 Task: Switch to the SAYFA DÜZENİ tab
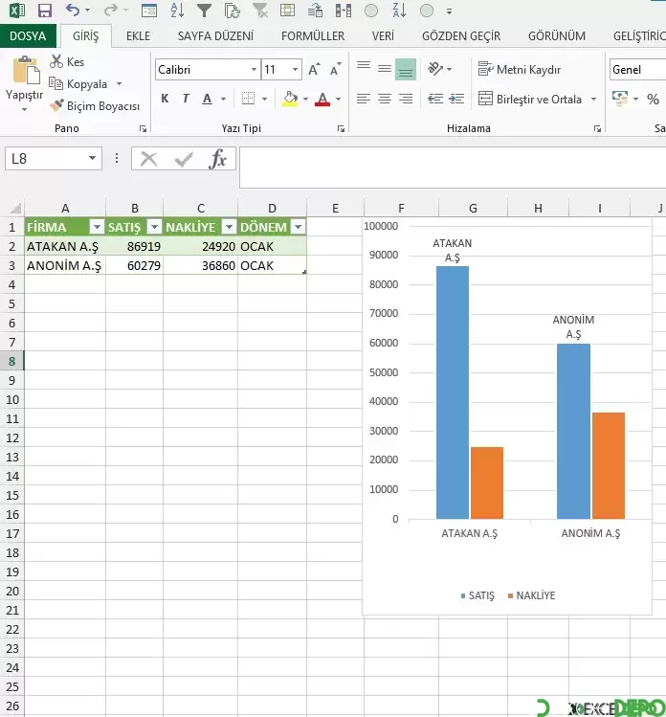tap(215, 35)
